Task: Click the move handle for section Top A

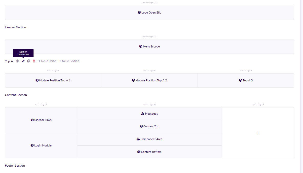Action: tap(17, 61)
